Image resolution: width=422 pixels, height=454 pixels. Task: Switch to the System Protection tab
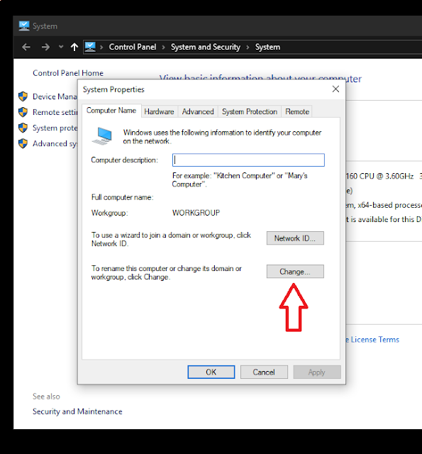pyautogui.click(x=250, y=111)
